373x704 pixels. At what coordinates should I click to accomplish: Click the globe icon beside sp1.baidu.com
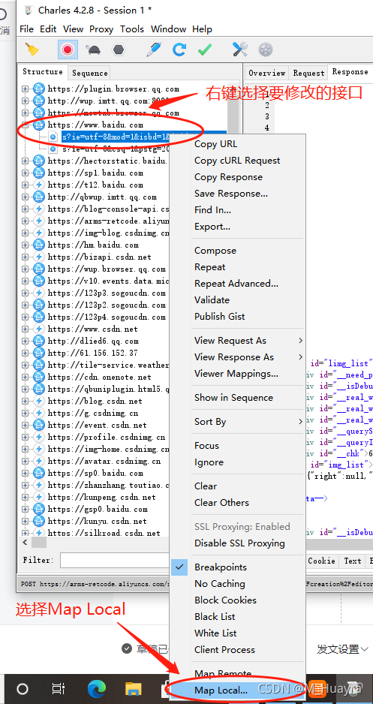tap(39, 173)
